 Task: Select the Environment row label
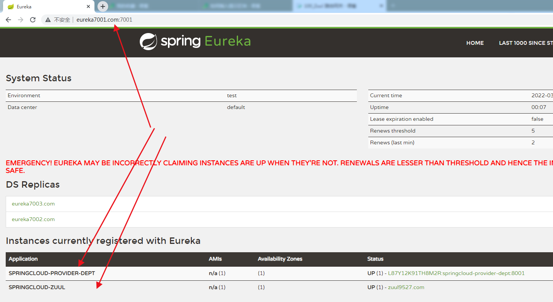coord(24,95)
